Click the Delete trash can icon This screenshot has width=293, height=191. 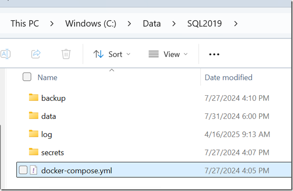pos(66,54)
